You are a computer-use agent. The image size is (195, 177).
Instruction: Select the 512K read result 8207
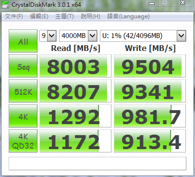tap(75, 91)
